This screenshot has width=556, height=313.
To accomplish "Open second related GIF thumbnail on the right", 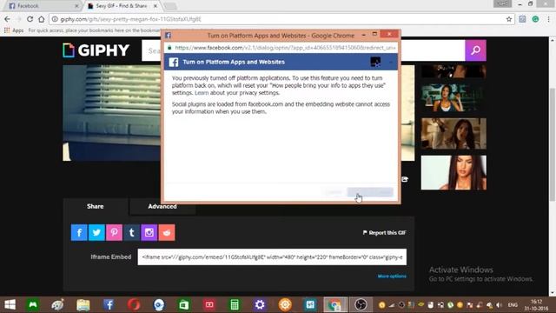I will point(453,98).
